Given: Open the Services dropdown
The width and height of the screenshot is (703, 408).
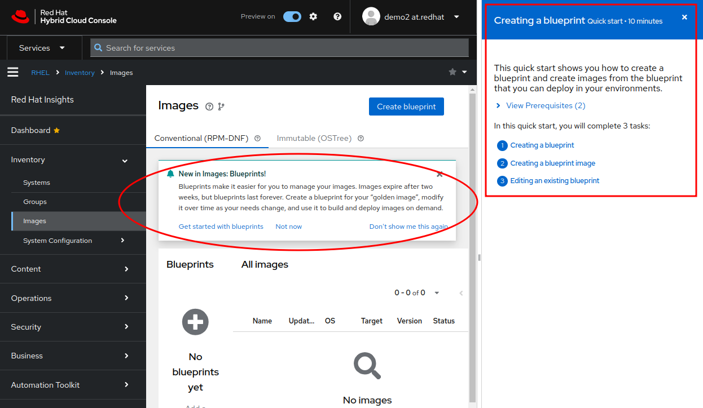Looking at the screenshot, I should point(42,48).
